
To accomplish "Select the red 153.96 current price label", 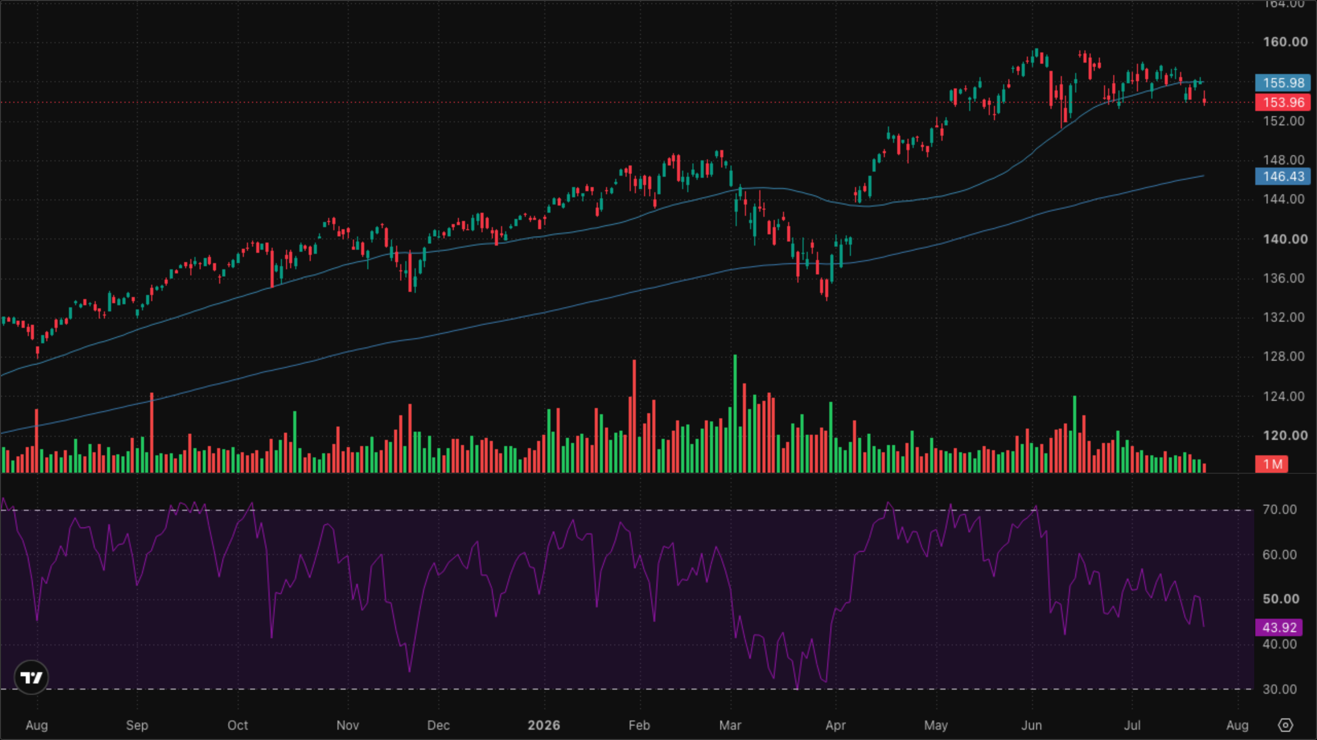I will [1283, 102].
